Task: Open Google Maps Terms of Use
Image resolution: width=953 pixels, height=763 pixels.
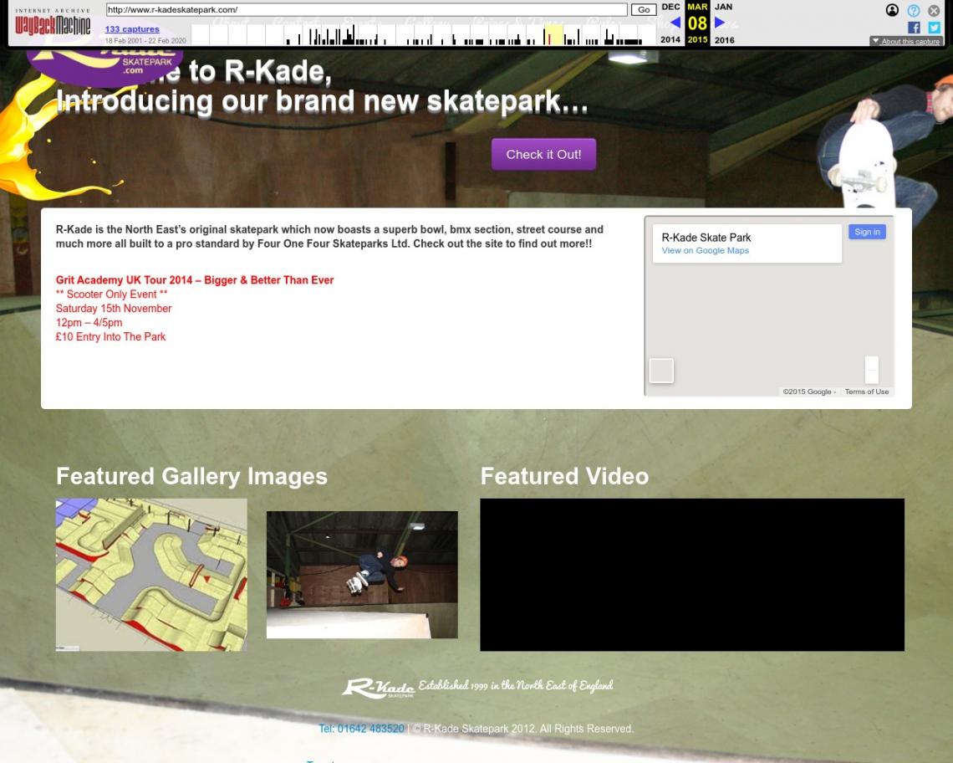Action: (x=866, y=392)
